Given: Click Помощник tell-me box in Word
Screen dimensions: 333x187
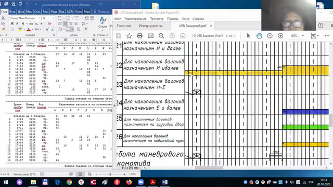Looking at the screenshot, I should 101,11.
